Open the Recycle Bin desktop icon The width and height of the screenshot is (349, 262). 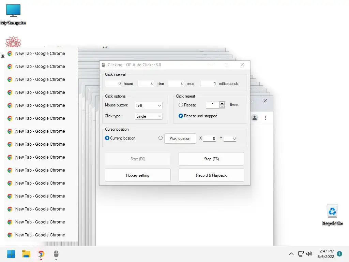[332, 215]
